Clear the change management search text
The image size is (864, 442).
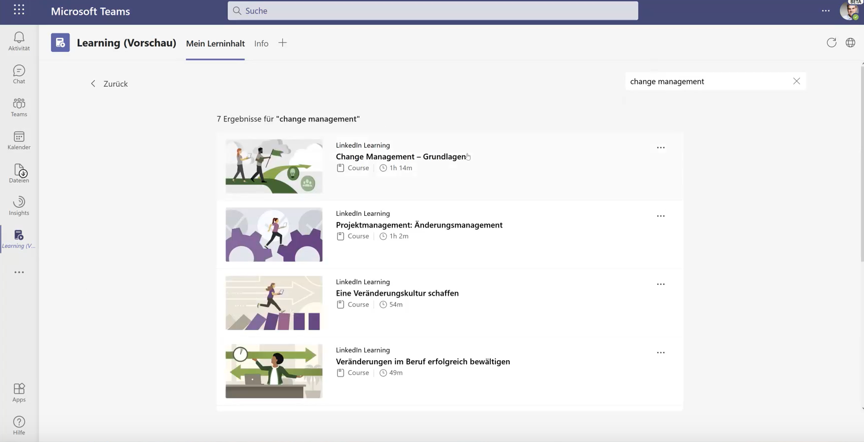pyautogui.click(x=797, y=81)
